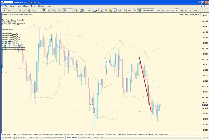Image resolution: width=209 pixels, height=140 pixels.
Task: Switch chart to line chart
Action: tap(49, 10)
